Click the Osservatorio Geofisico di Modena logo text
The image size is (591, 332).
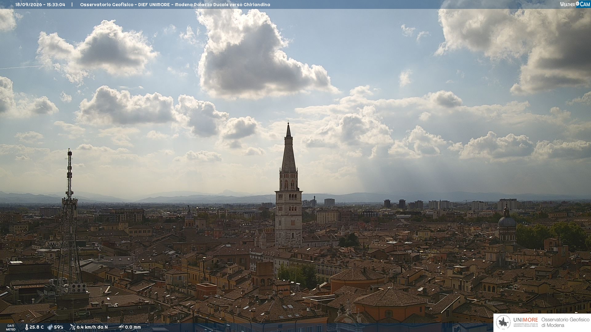565,322
